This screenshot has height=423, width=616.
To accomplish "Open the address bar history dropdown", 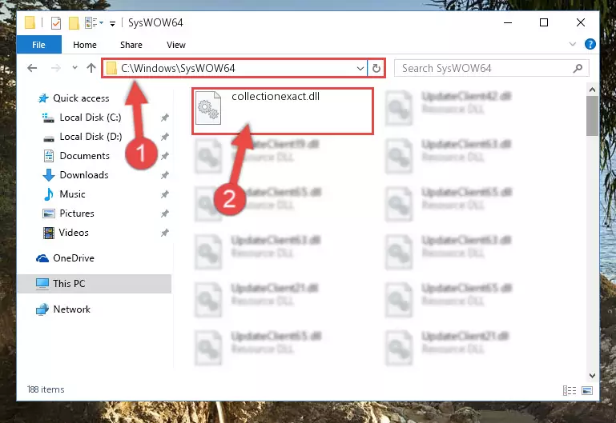I will point(360,69).
